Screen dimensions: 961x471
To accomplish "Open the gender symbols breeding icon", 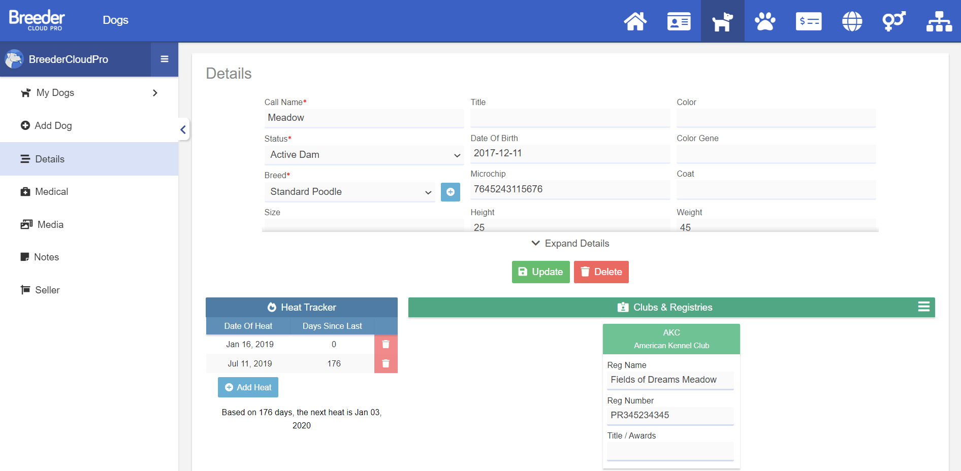I will click(894, 21).
